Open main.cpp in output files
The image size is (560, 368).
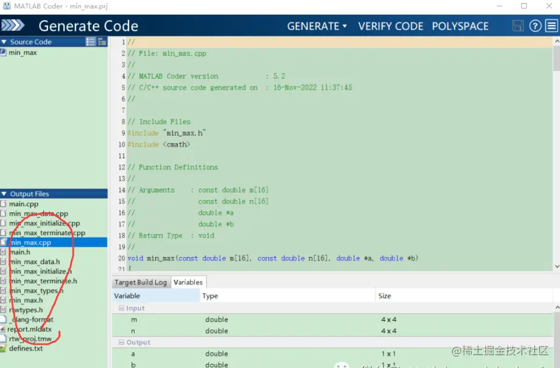(x=24, y=204)
